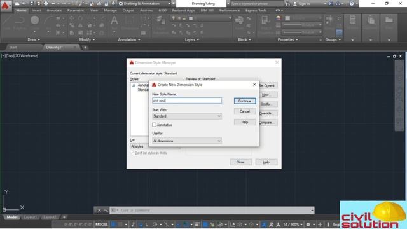
Task: Switch to the Insert ribbon tab
Action: pyautogui.click(x=37, y=10)
